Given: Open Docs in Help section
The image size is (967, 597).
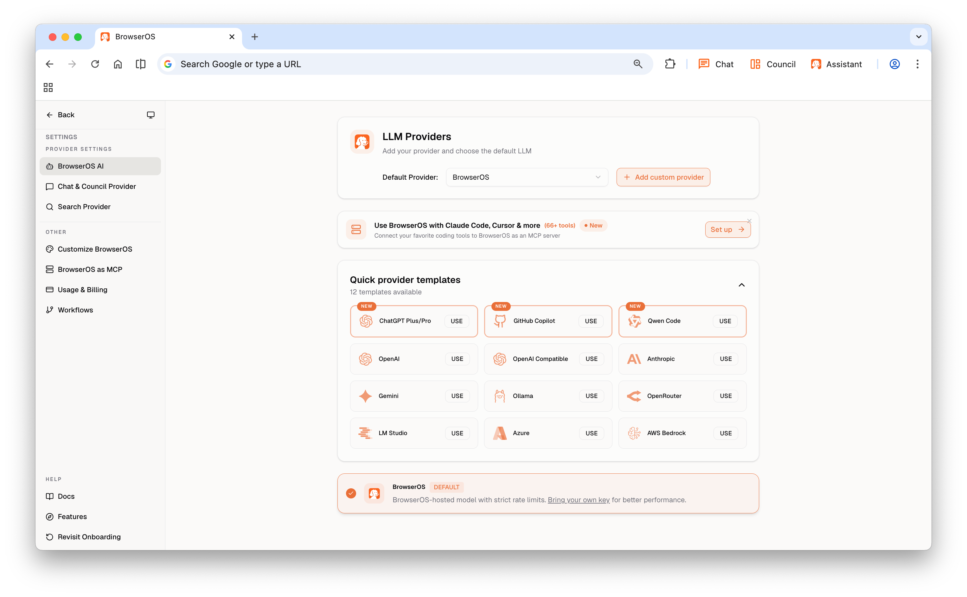Looking at the screenshot, I should [100, 496].
